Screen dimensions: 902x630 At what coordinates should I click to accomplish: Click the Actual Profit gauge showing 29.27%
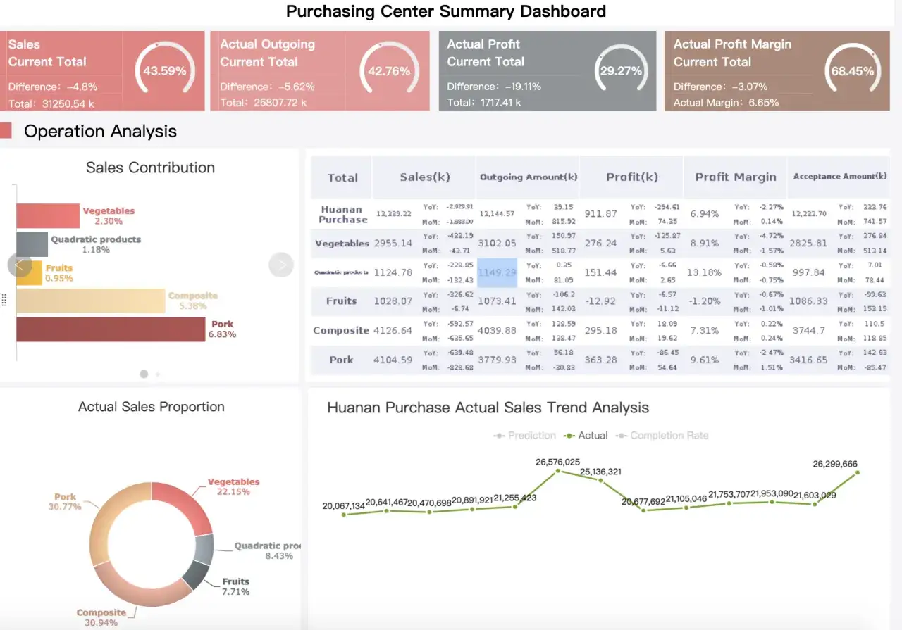621,70
